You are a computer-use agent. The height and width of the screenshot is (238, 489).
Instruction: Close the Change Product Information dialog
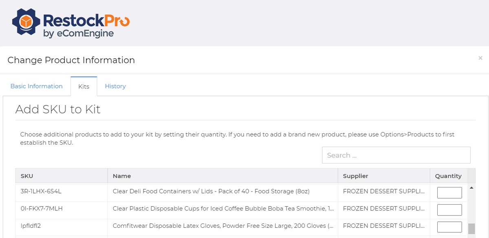[x=480, y=58]
